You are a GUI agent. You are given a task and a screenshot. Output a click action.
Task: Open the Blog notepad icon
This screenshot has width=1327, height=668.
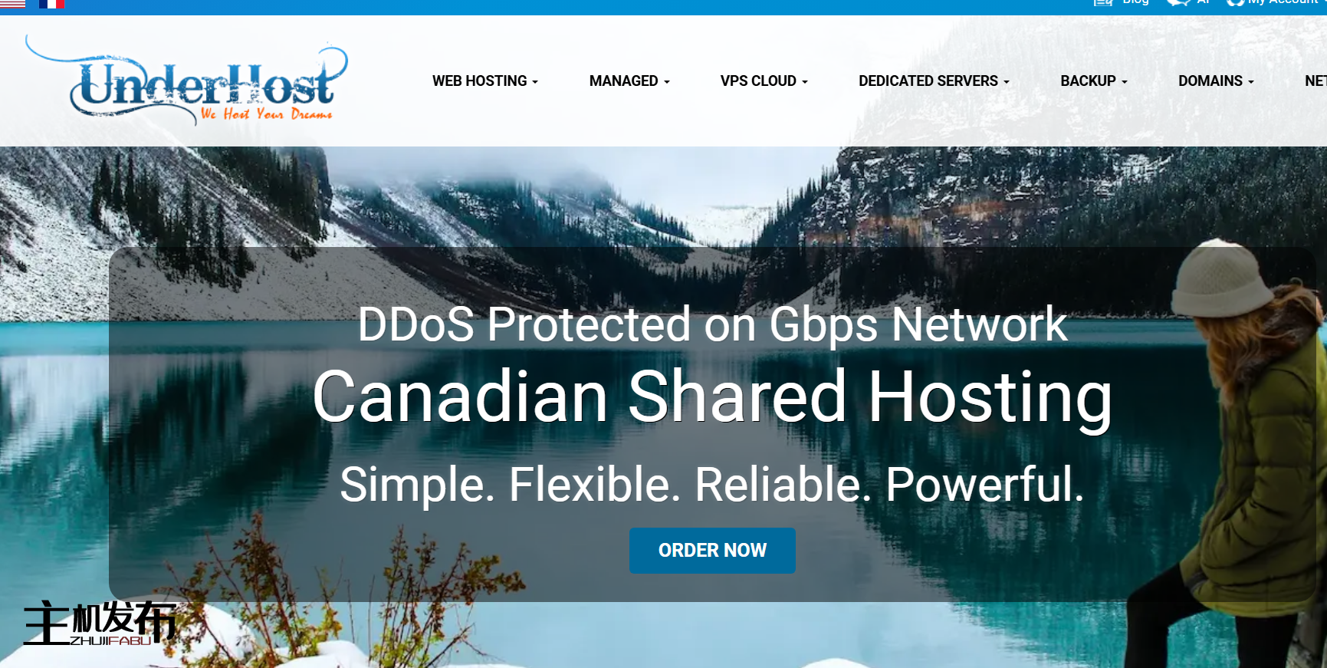point(1103,2)
